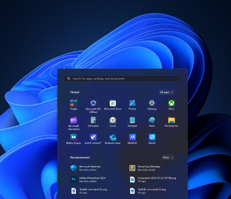Launch the Calculator app
The width and height of the screenshot is (231, 199).
tap(93, 120)
